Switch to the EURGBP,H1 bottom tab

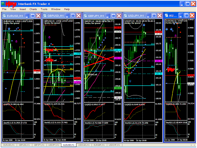point(99,145)
